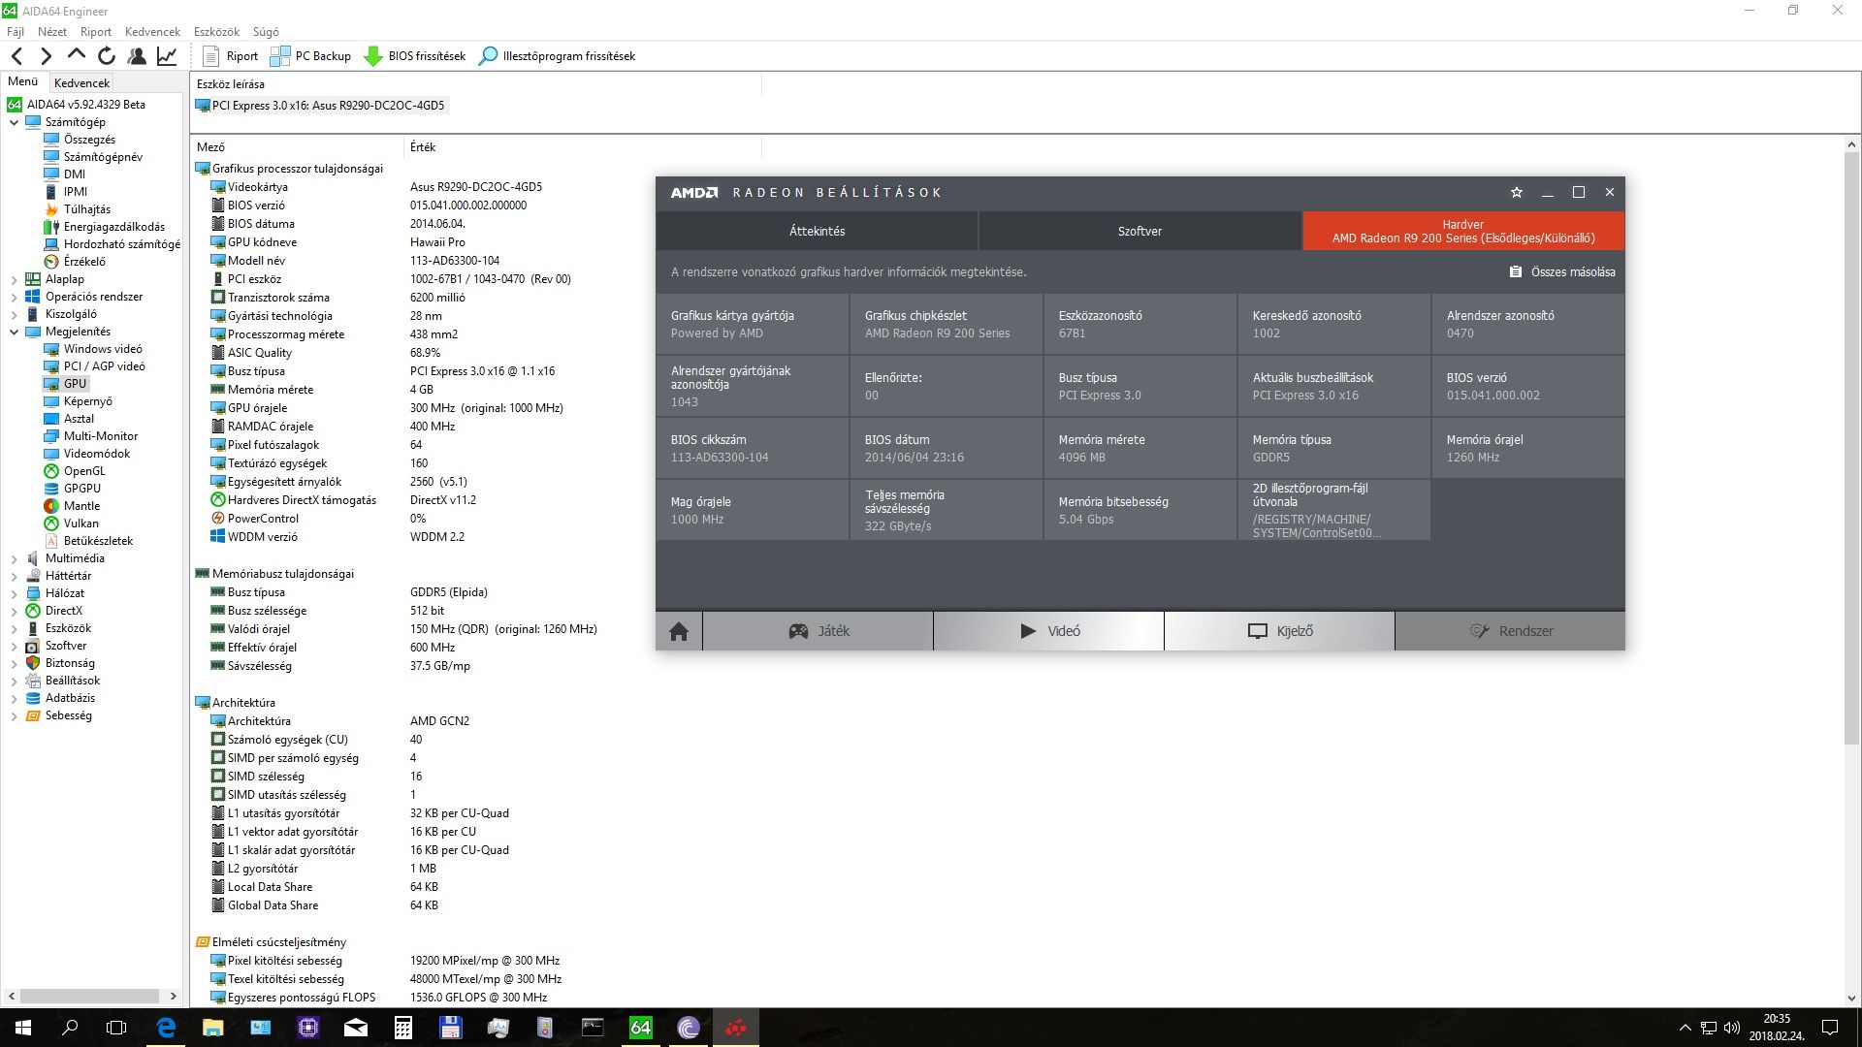1862x1047 pixels.
Task: Expand the Alaplap tree node
Action: (x=15, y=279)
